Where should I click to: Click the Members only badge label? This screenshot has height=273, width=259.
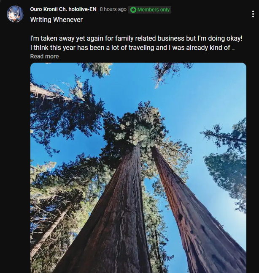(154, 10)
